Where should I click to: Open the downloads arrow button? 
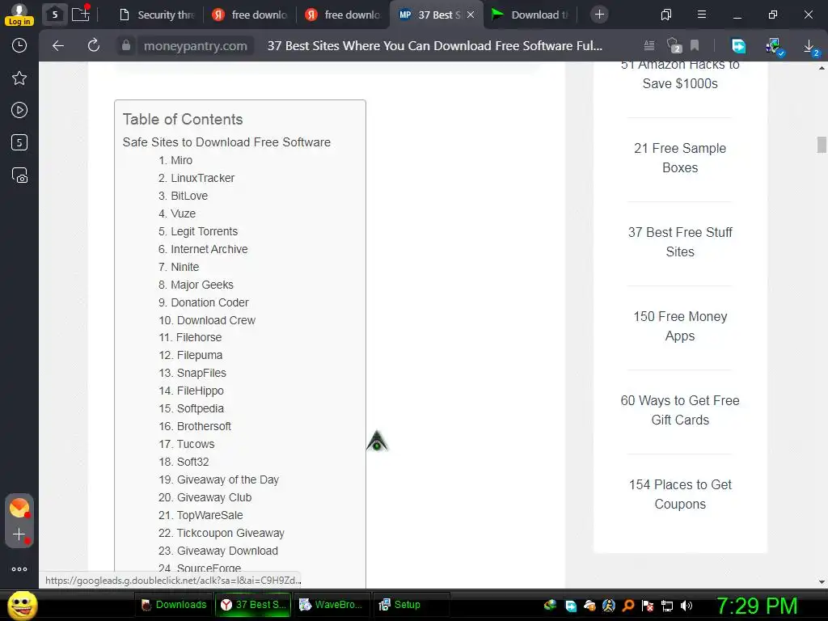click(809, 47)
